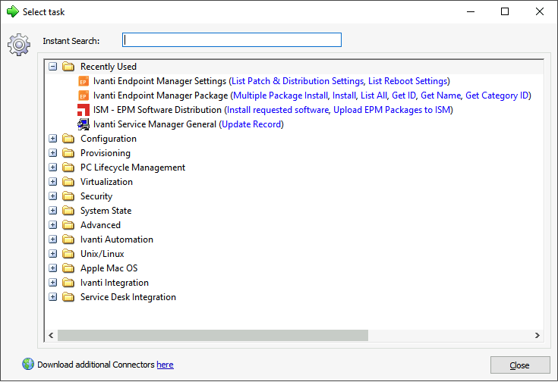The height and width of the screenshot is (382, 558).
Task: Select the ISM - EPM Software Distribution text
Action: (157, 110)
